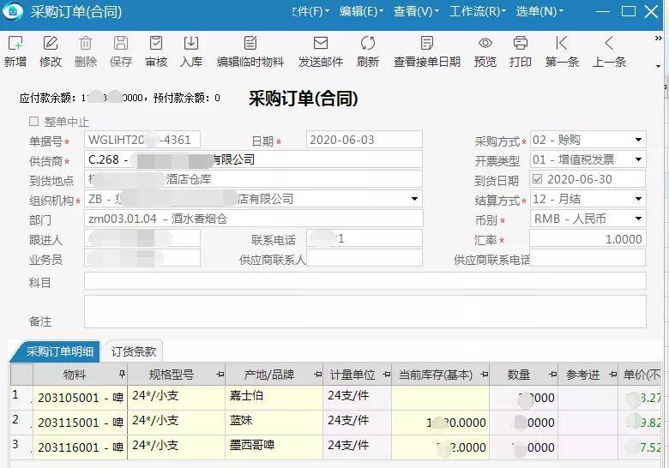The width and height of the screenshot is (669, 468).
Task: Select the 修改 edit pencil icon
Action: coord(51,43)
